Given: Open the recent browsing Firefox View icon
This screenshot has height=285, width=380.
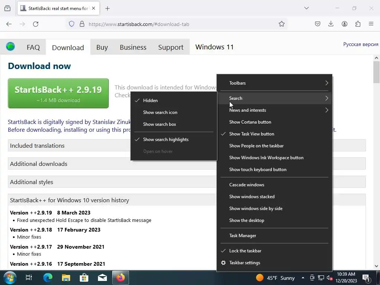Looking at the screenshot, I should tap(7, 8).
